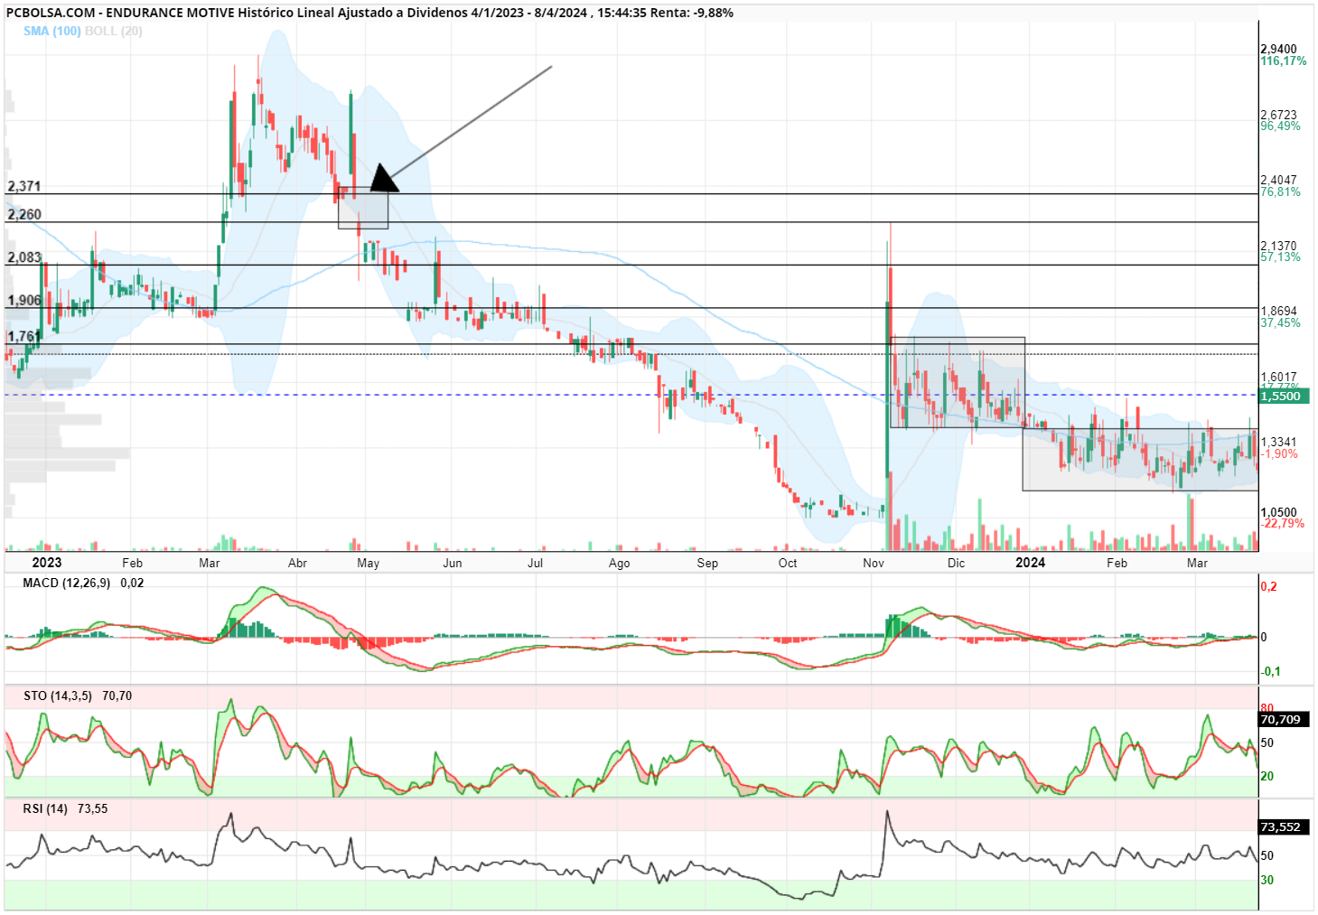Click the Dic month label

point(956,563)
